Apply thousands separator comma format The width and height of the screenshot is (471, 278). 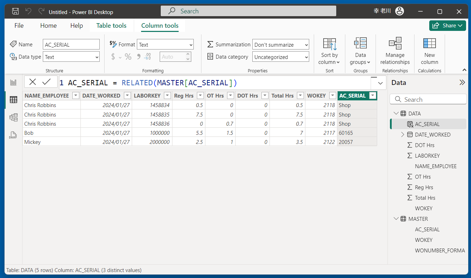[x=138, y=57]
